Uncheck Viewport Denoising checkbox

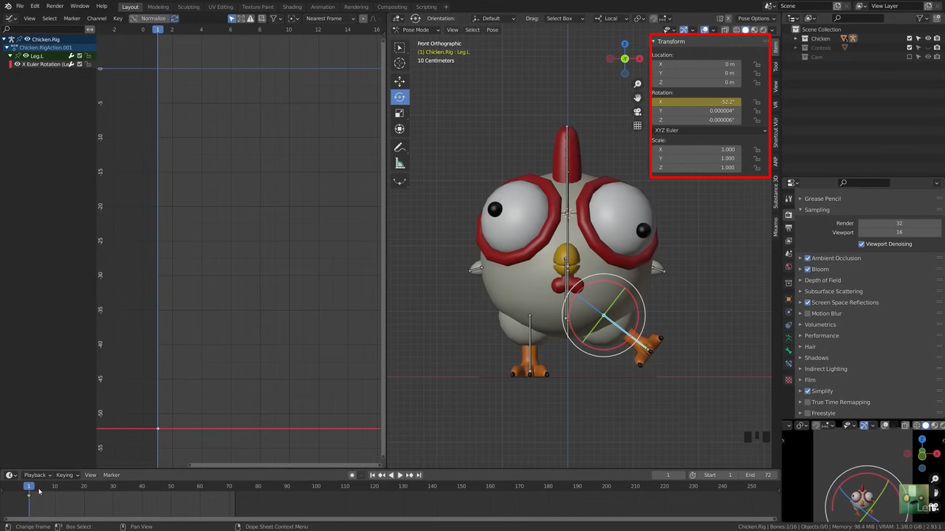pyautogui.click(x=862, y=244)
